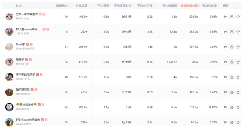Click PK button for 聪明旺旺豆
The height and width of the screenshot is (127, 243).
tap(225, 92)
